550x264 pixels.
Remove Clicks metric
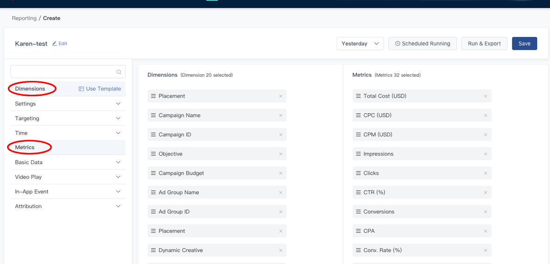pos(486,173)
